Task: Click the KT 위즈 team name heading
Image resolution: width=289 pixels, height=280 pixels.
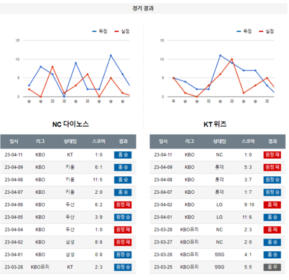Action: (215, 124)
